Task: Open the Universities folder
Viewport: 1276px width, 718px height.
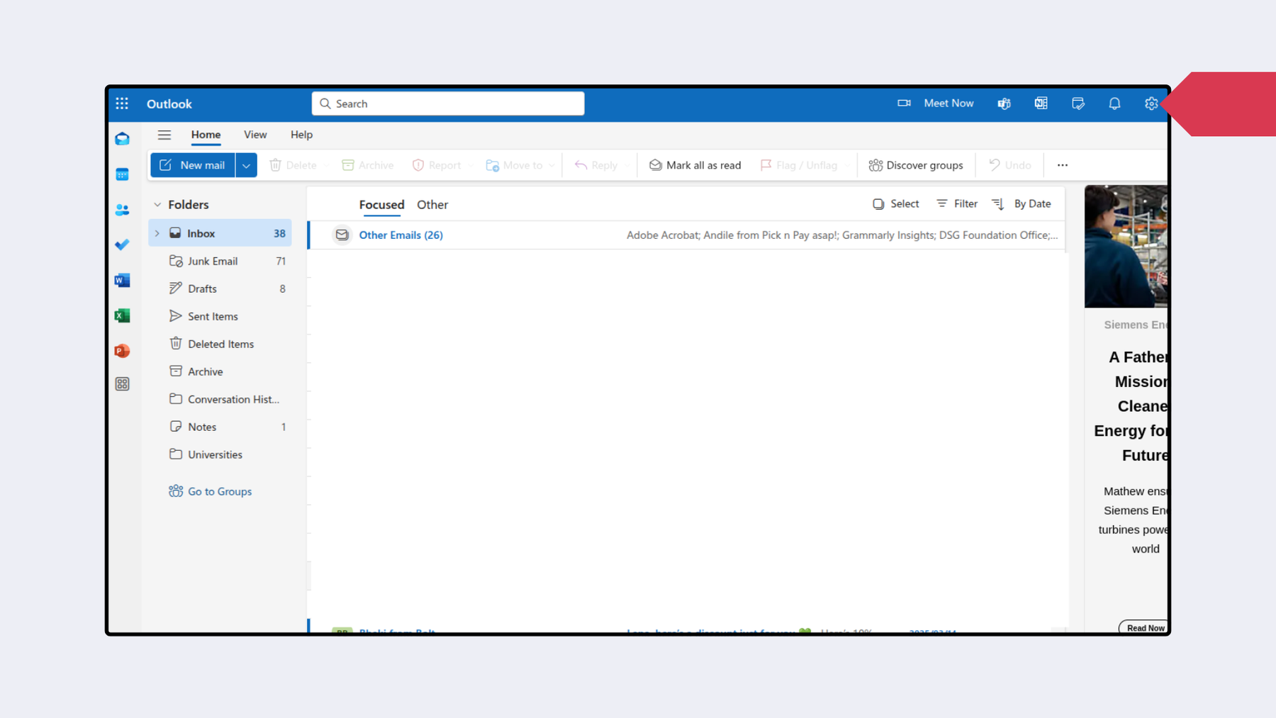Action: 220,454
